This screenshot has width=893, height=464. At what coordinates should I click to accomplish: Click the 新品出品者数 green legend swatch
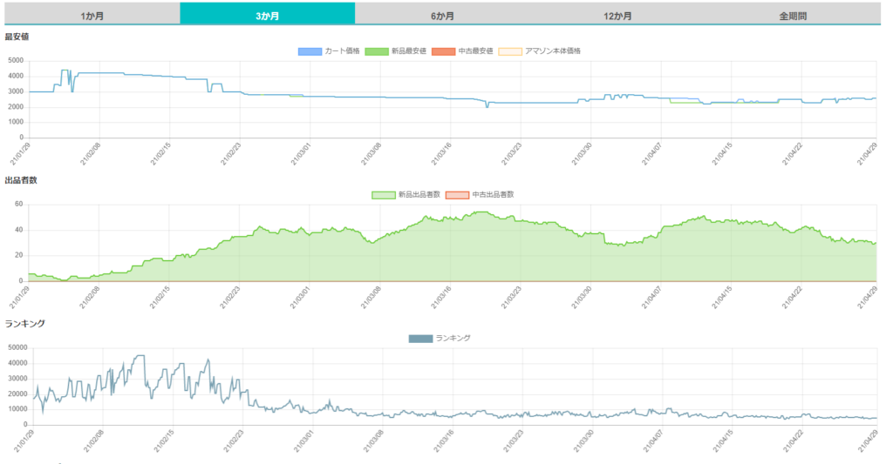[x=383, y=195]
